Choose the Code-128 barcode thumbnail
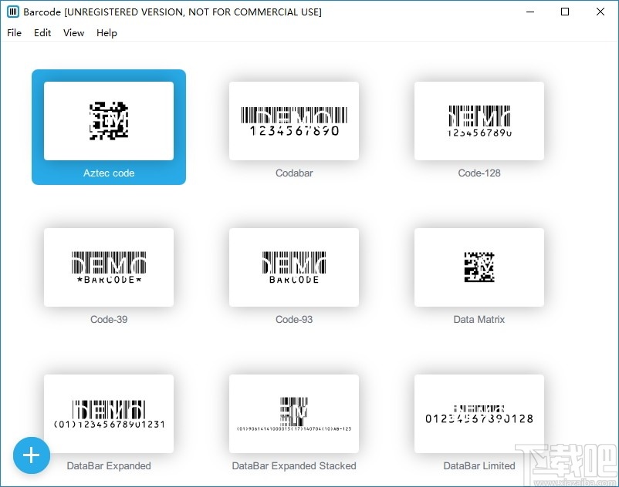 (479, 121)
